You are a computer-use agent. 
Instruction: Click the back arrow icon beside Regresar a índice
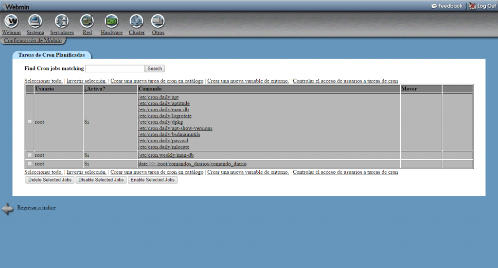coord(8,209)
